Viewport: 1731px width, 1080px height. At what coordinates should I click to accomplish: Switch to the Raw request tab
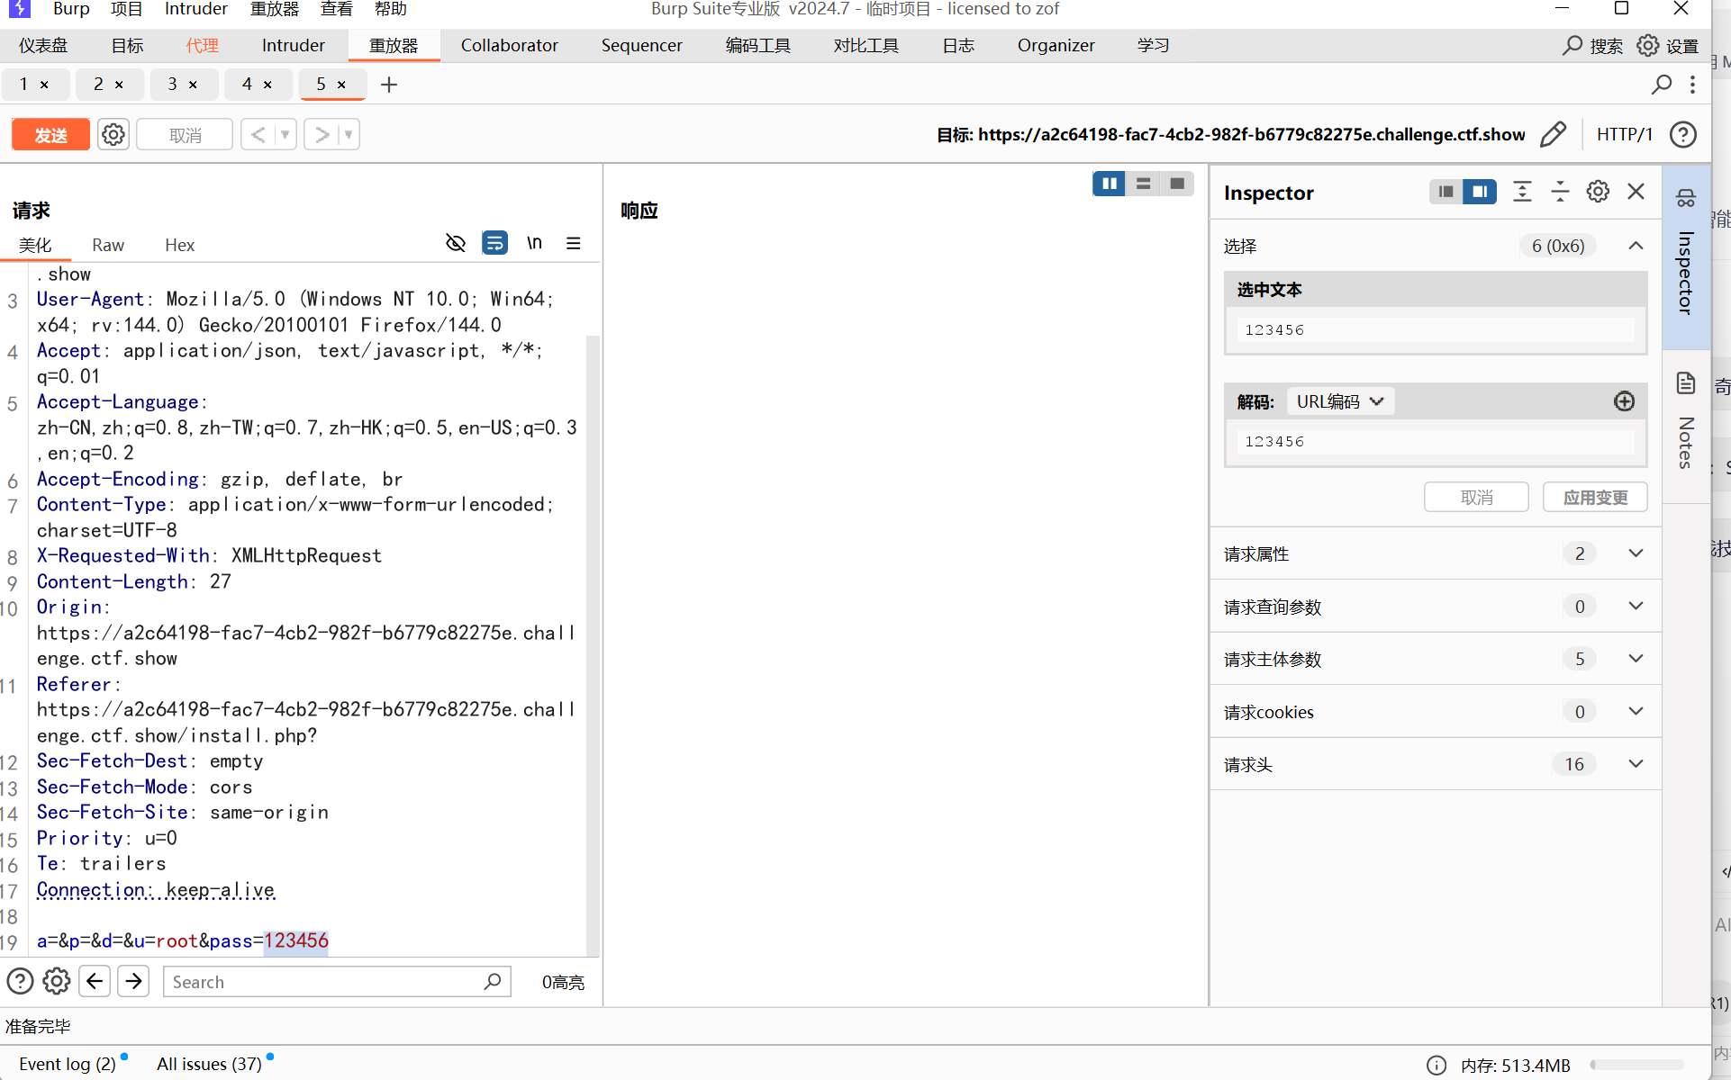[108, 245]
